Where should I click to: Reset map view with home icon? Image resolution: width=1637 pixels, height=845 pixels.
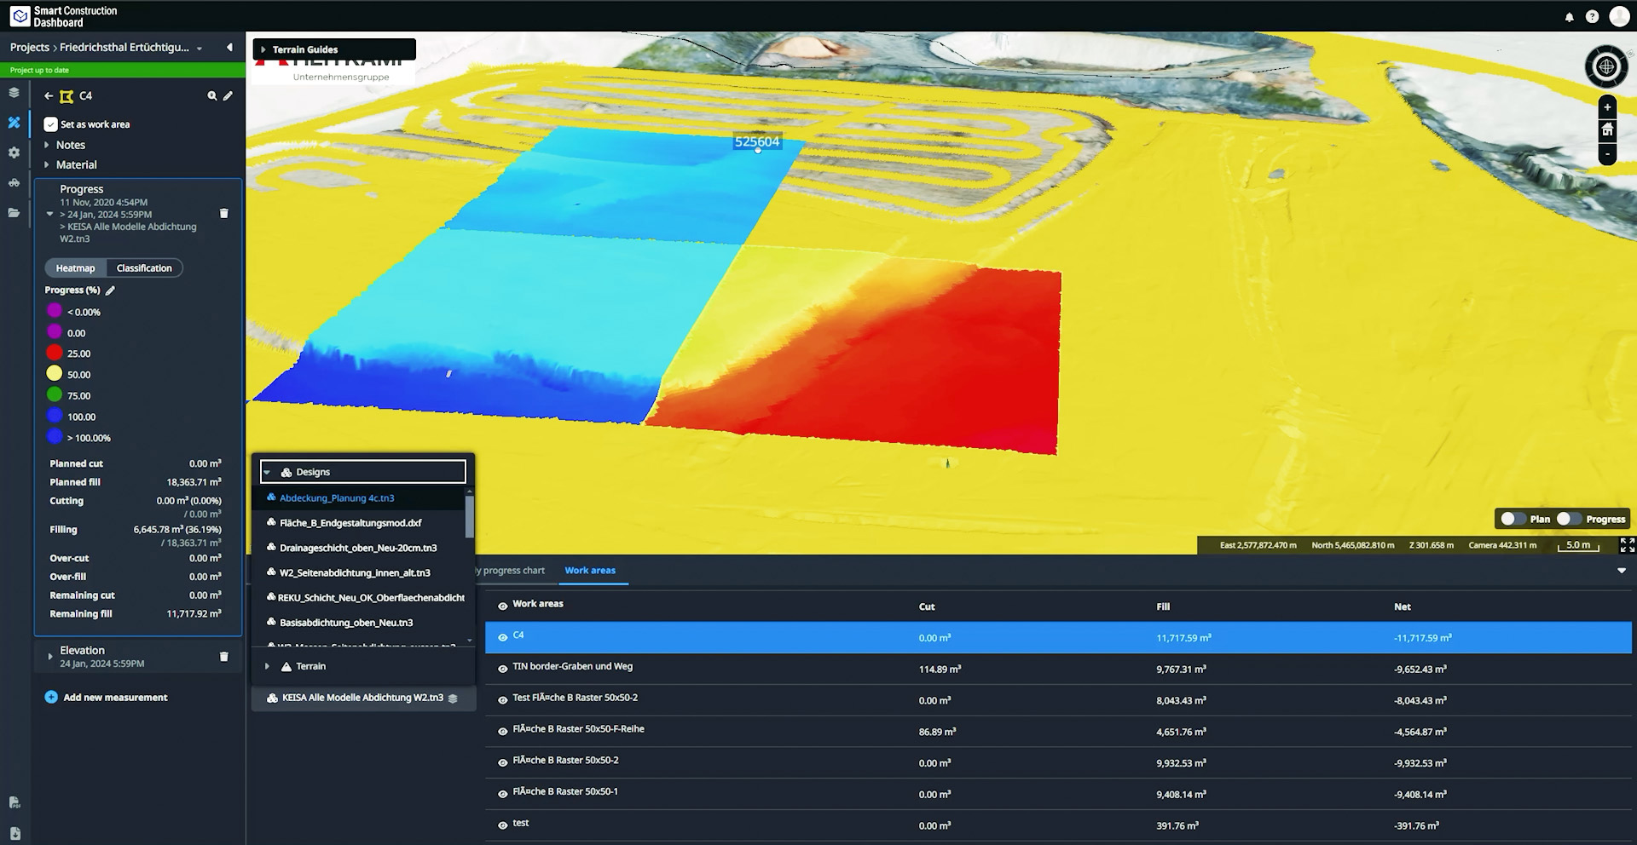1607,130
